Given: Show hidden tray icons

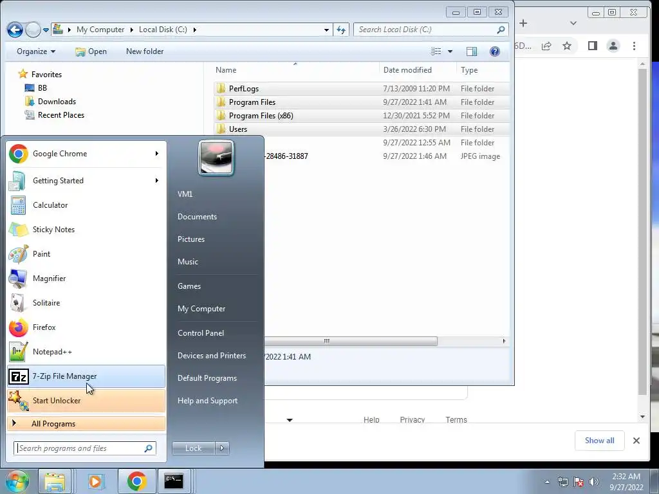Looking at the screenshot, I should tap(547, 482).
